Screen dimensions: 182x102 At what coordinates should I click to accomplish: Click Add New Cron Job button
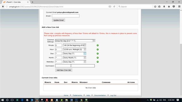click(x=64, y=70)
